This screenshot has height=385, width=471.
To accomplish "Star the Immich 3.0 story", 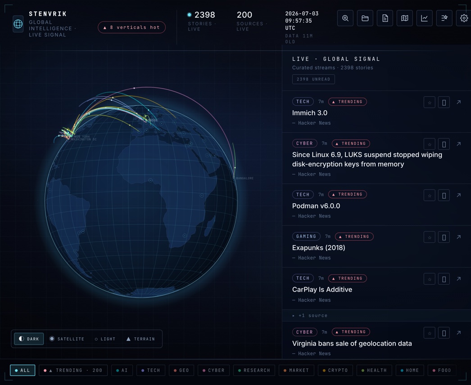I will 430,103.
